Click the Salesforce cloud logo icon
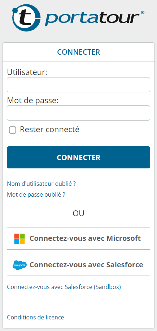 pos(19,265)
